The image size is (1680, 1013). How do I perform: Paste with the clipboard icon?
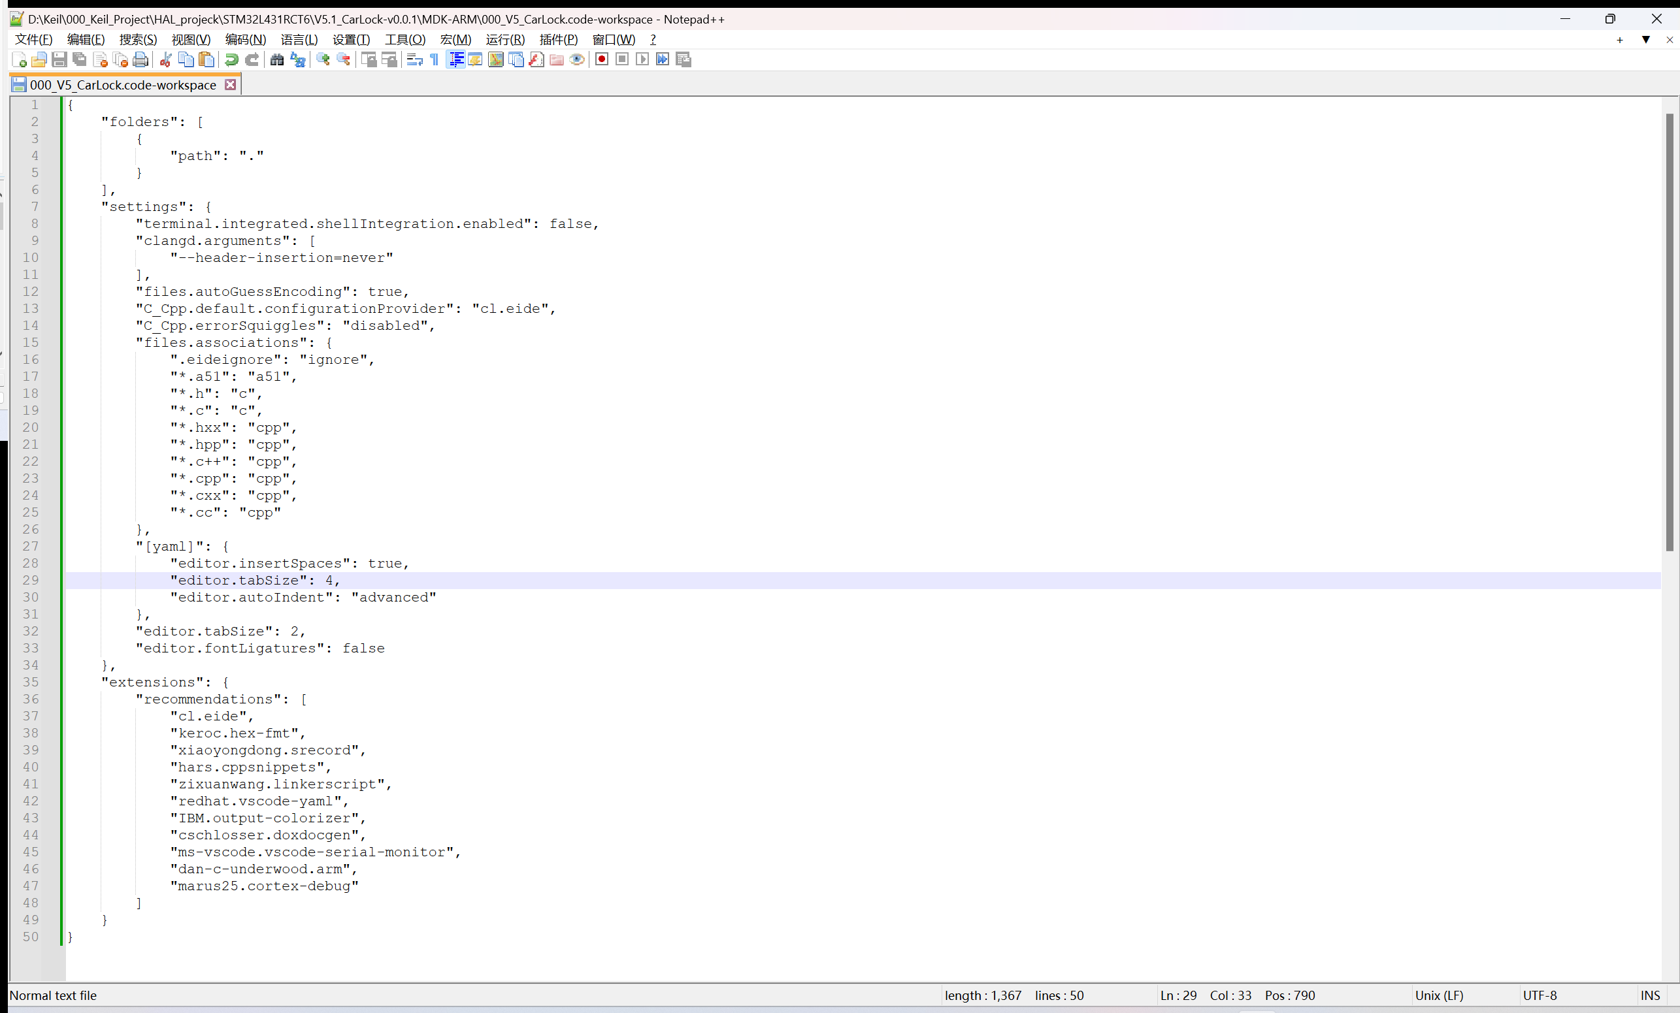pos(206,60)
